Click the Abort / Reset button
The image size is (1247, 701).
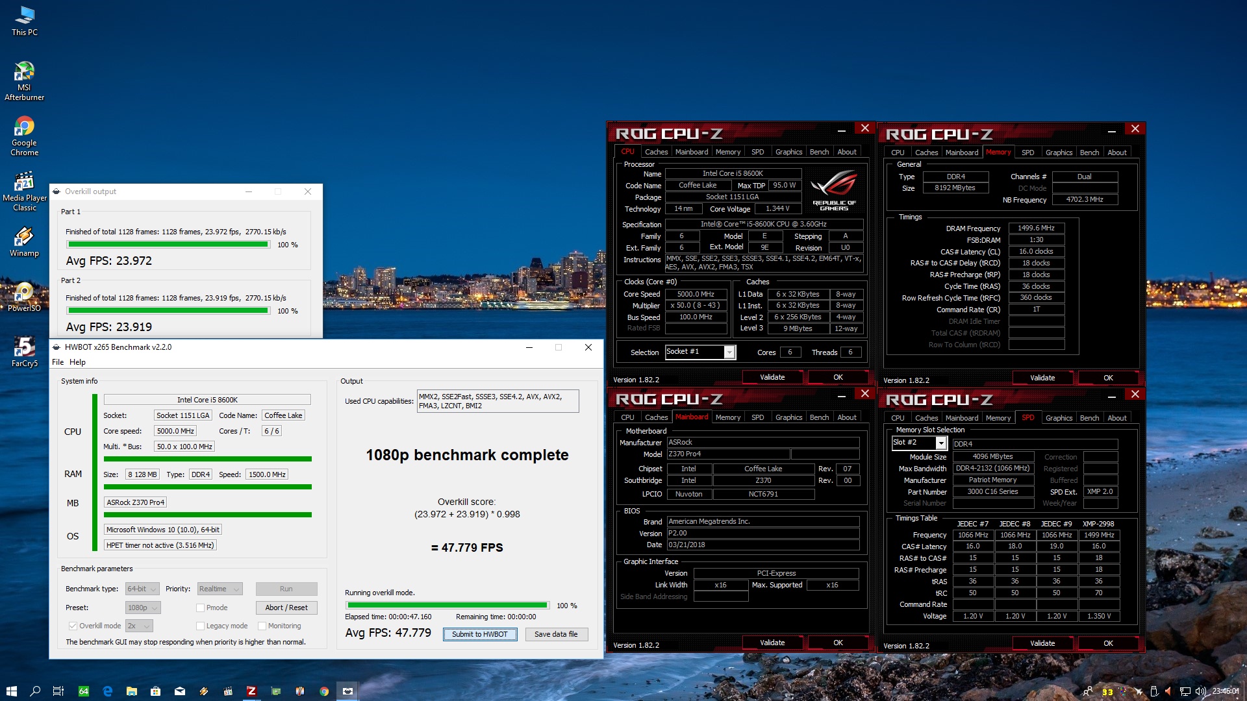coord(286,608)
